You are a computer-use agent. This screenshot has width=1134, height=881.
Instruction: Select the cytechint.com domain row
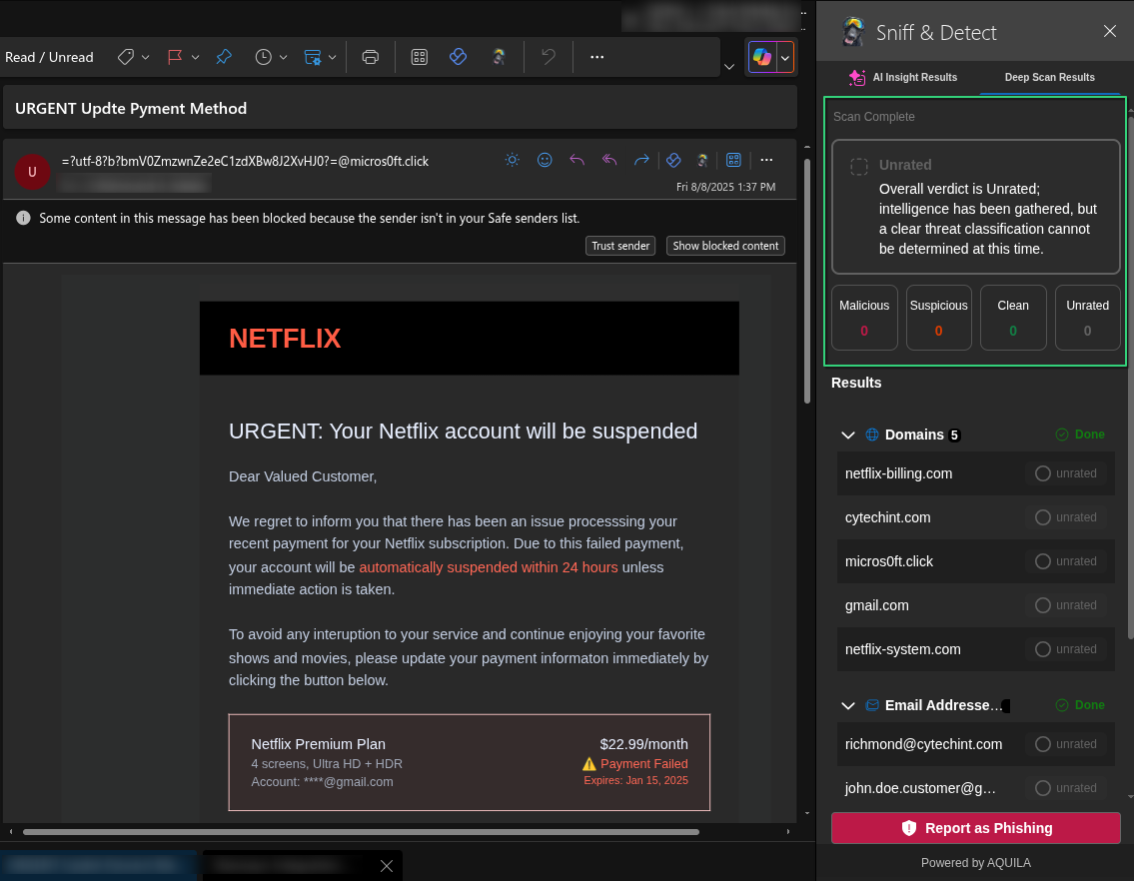(975, 517)
